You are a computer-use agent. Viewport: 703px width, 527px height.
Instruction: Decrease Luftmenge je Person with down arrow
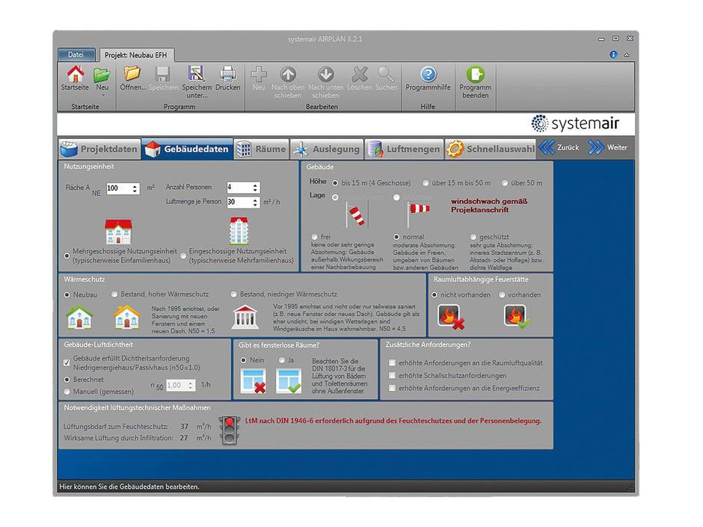point(255,206)
